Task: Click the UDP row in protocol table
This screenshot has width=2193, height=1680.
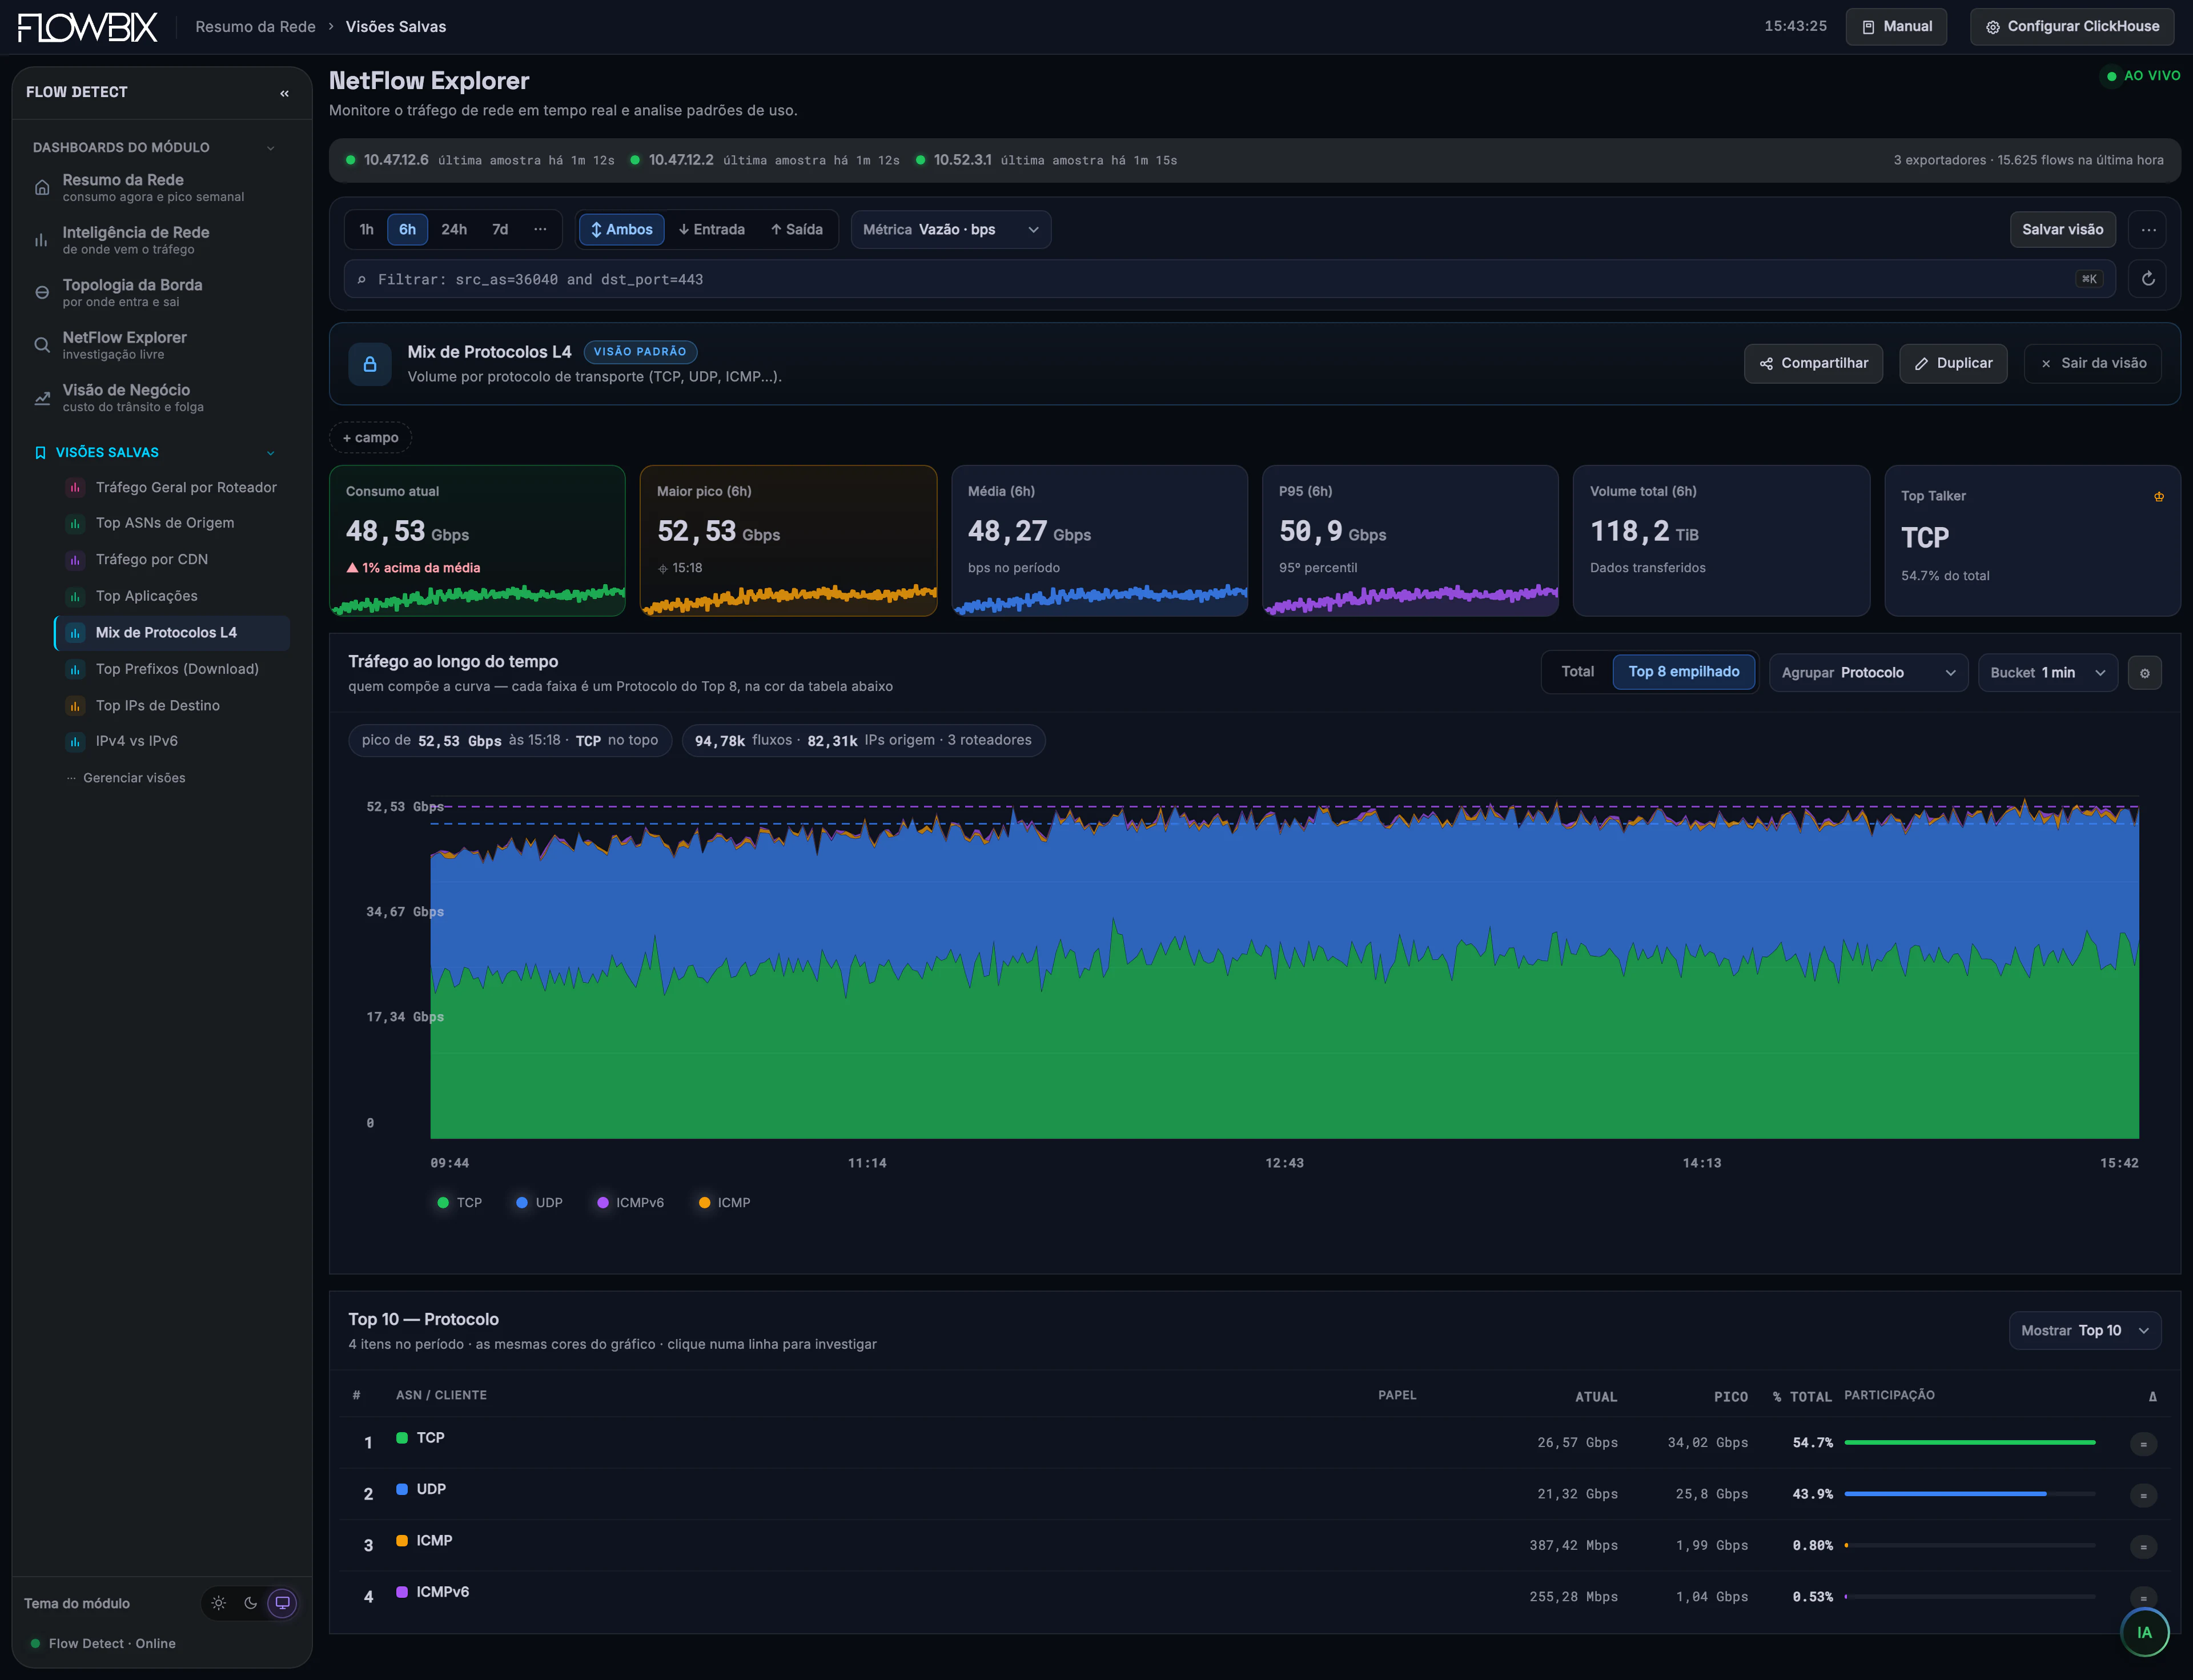Action: point(1255,1494)
